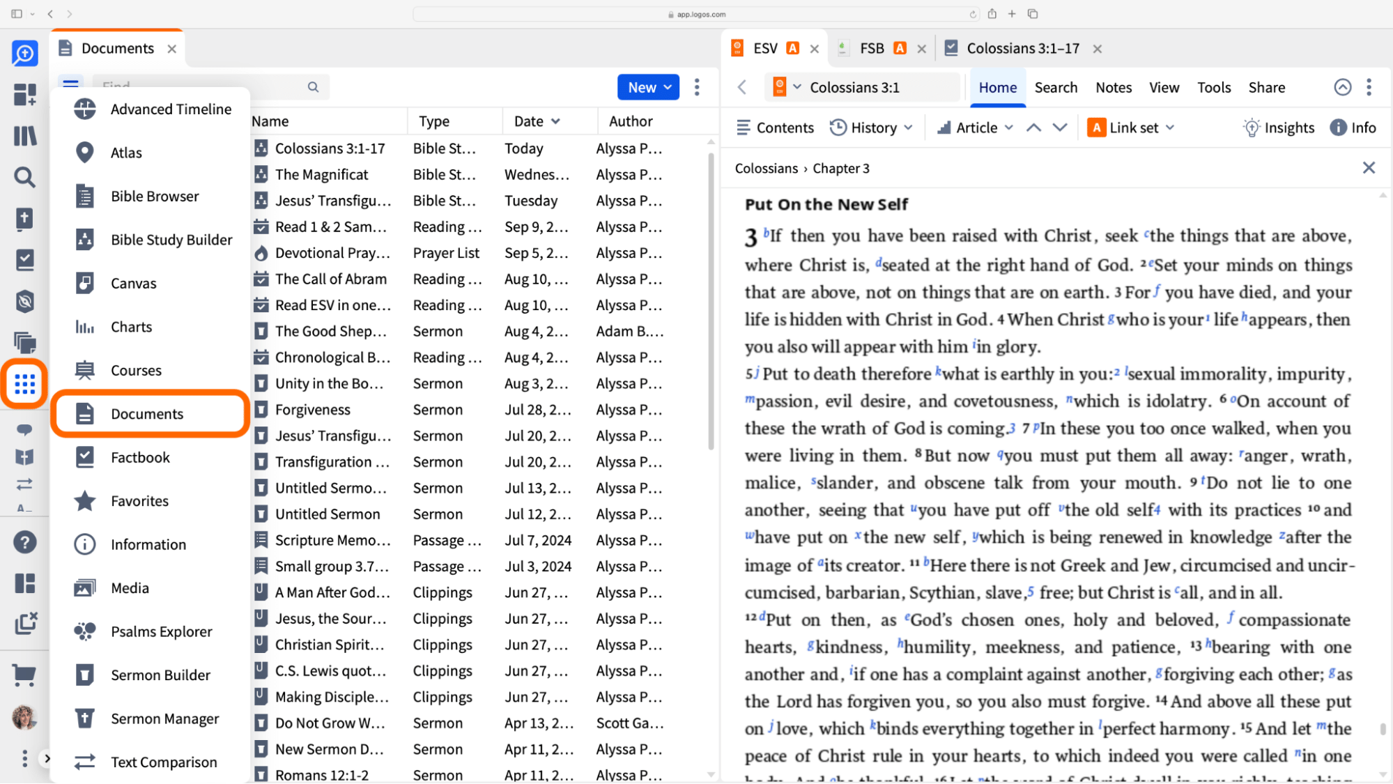Click the search magnifier in left sidebar
1393x784 pixels.
24,177
